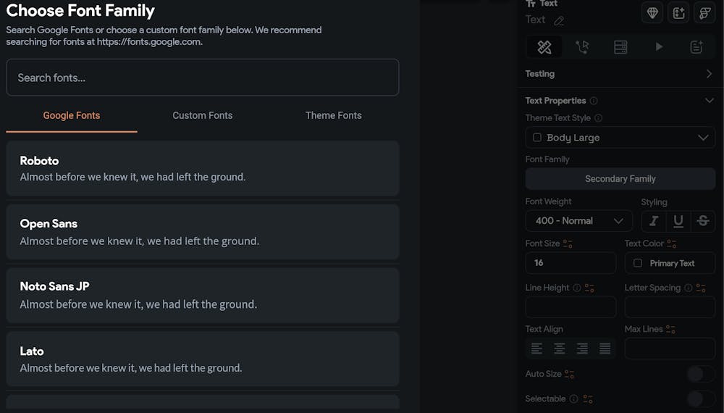
Task: Open the Body Large theme style dropdown
Action: (620, 138)
